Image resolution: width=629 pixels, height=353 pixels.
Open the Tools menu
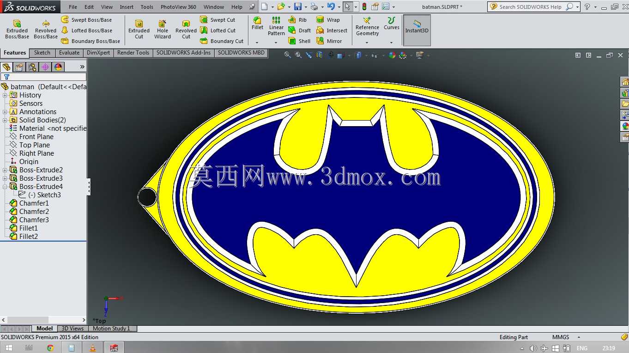point(147,7)
